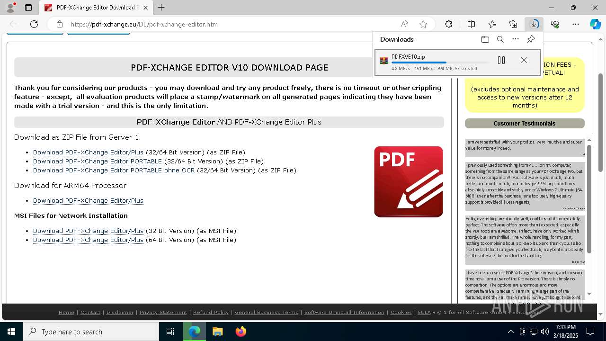Screen dimensions: 606x341
Task: Download Editor PORTABLE ohne OCR link
Action: tap(115, 170)
